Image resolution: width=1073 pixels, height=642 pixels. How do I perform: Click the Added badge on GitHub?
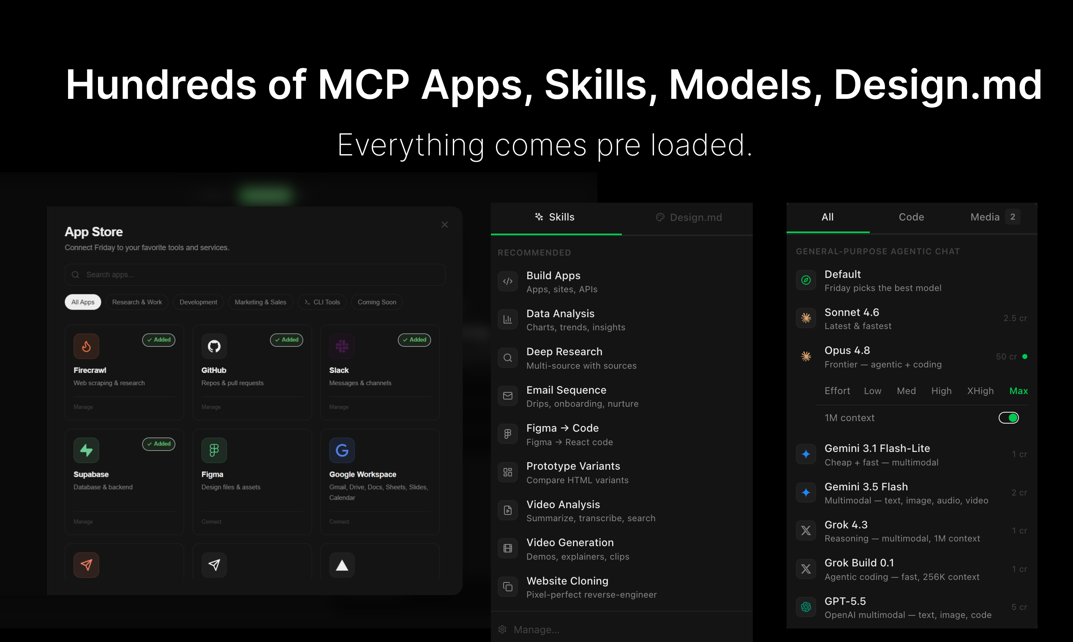[x=286, y=340]
